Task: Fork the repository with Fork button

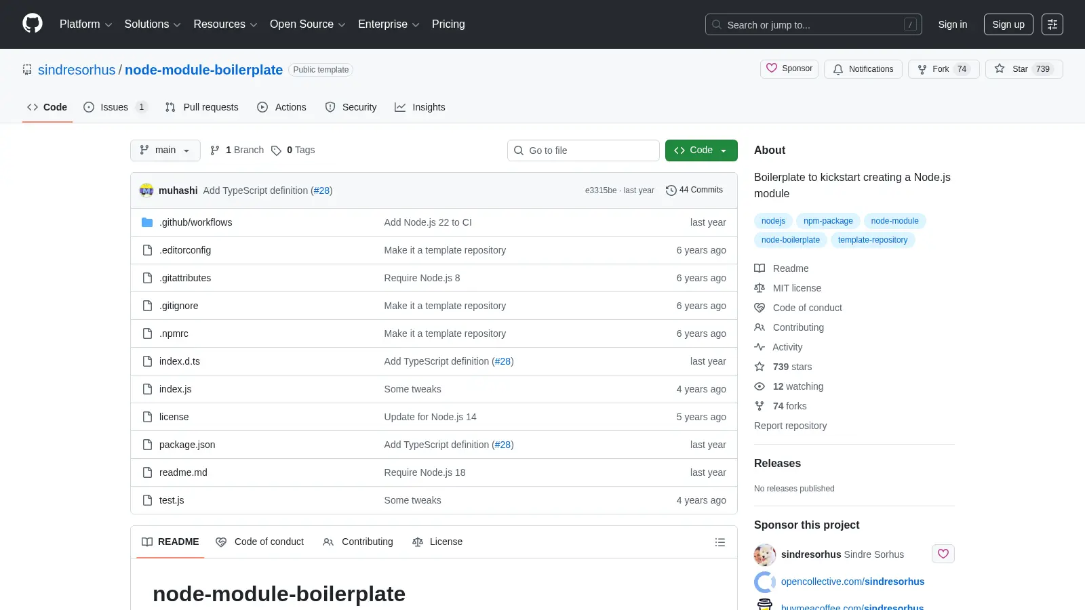Action: pos(943,69)
